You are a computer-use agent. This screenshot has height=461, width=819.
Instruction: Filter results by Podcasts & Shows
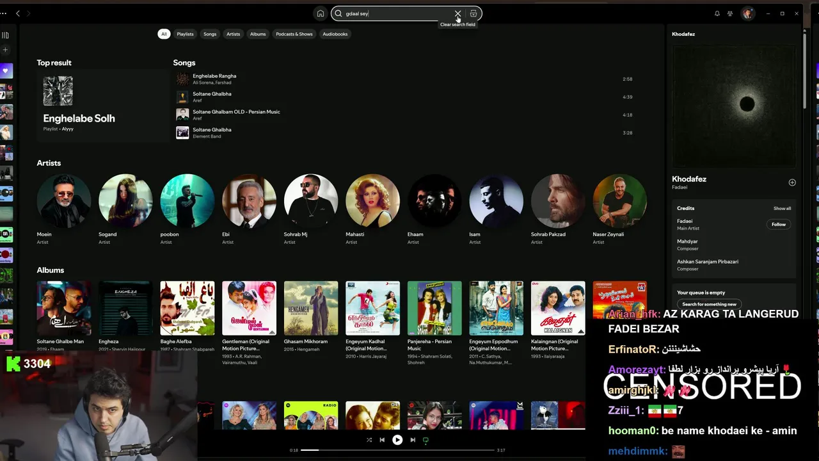(294, 34)
